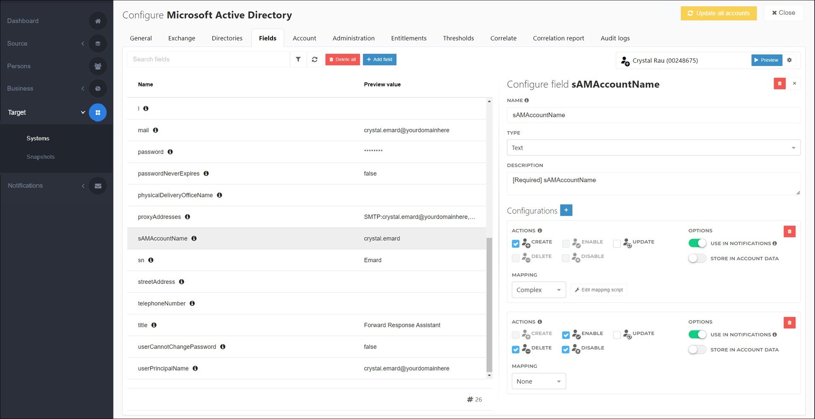
Task: Click the filter funnel icon
Action: click(298, 59)
